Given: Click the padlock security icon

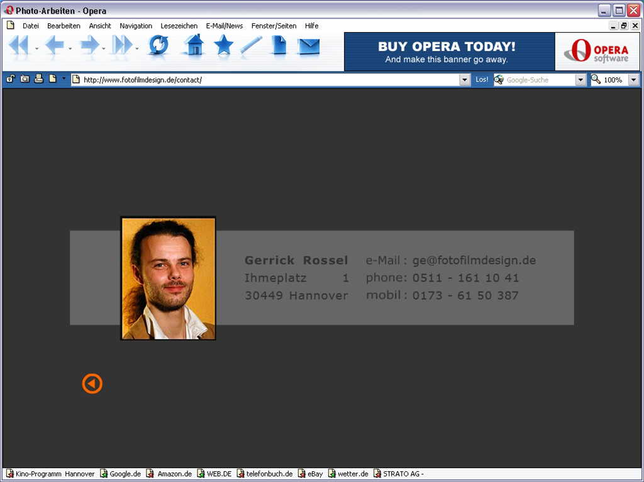Looking at the screenshot, I should point(11,79).
